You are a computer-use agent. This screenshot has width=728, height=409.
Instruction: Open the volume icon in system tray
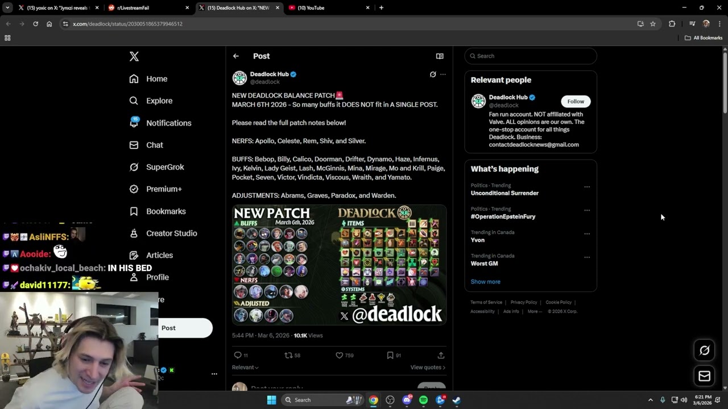tap(684, 400)
